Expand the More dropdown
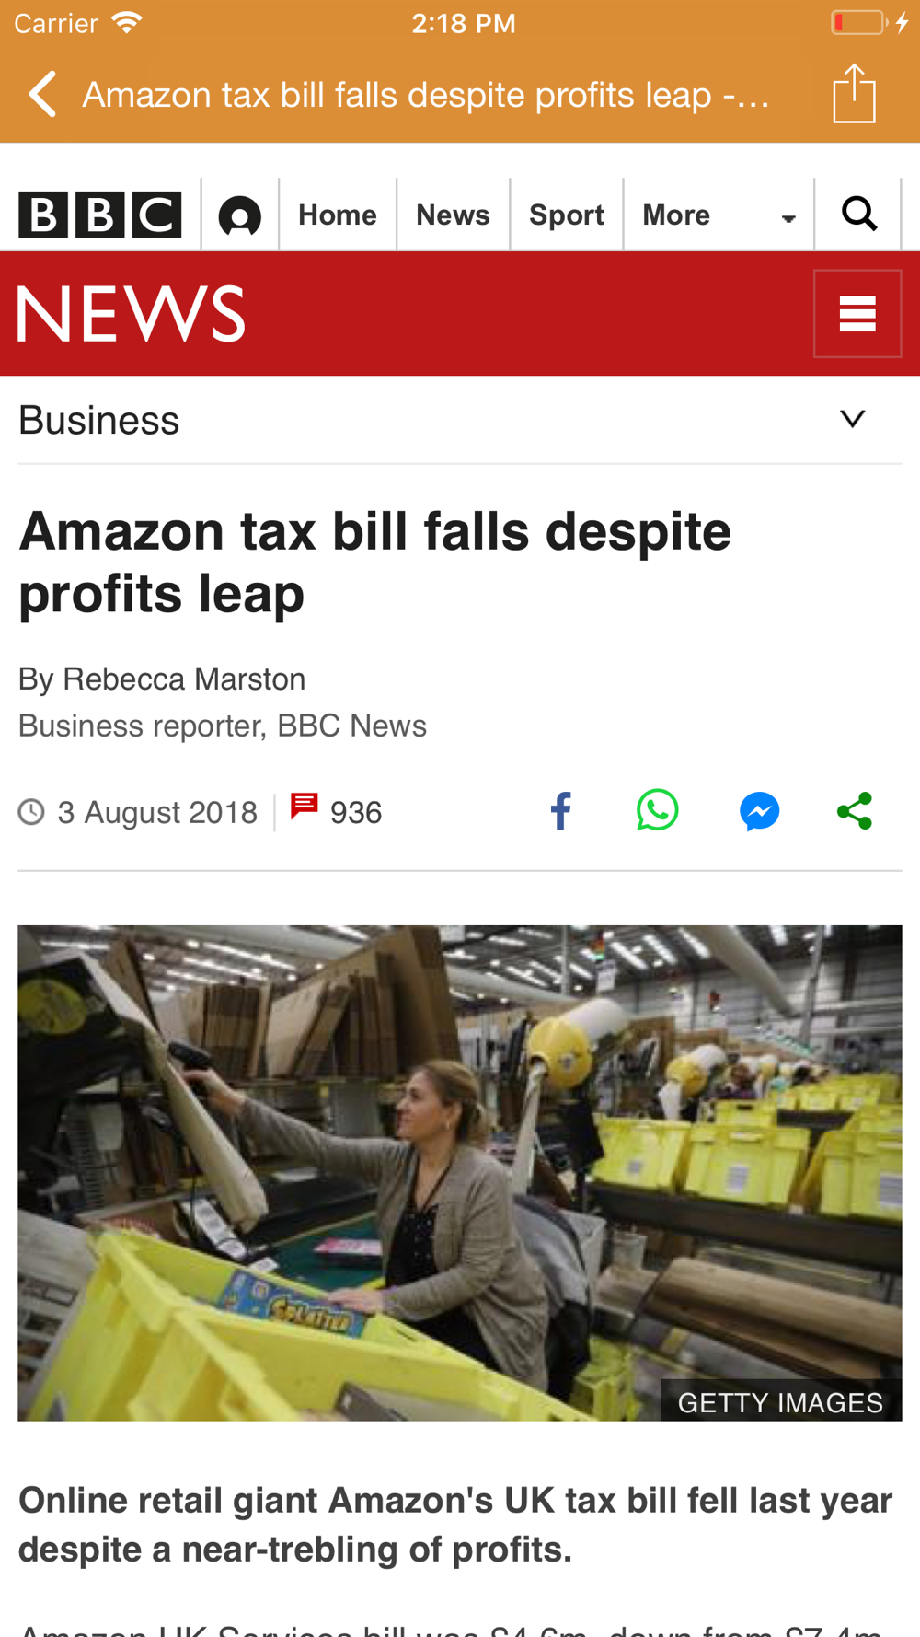The height and width of the screenshot is (1637, 920). [719, 215]
